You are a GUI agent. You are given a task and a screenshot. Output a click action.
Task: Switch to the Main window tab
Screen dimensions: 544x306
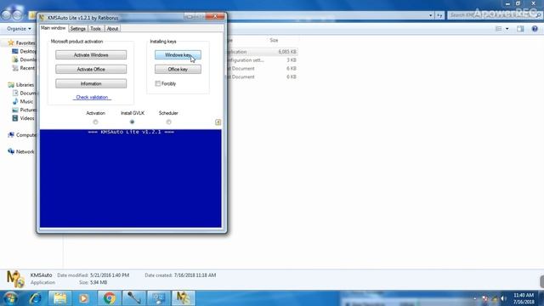coord(53,28)
